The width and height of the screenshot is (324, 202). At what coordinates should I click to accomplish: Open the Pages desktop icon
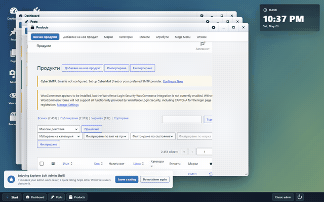pyautogui.click(x=13, y=53)
